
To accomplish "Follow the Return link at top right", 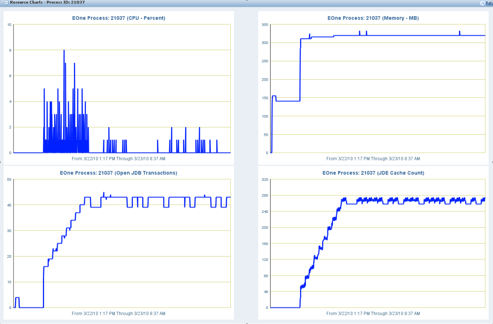I will pos(489,3).
